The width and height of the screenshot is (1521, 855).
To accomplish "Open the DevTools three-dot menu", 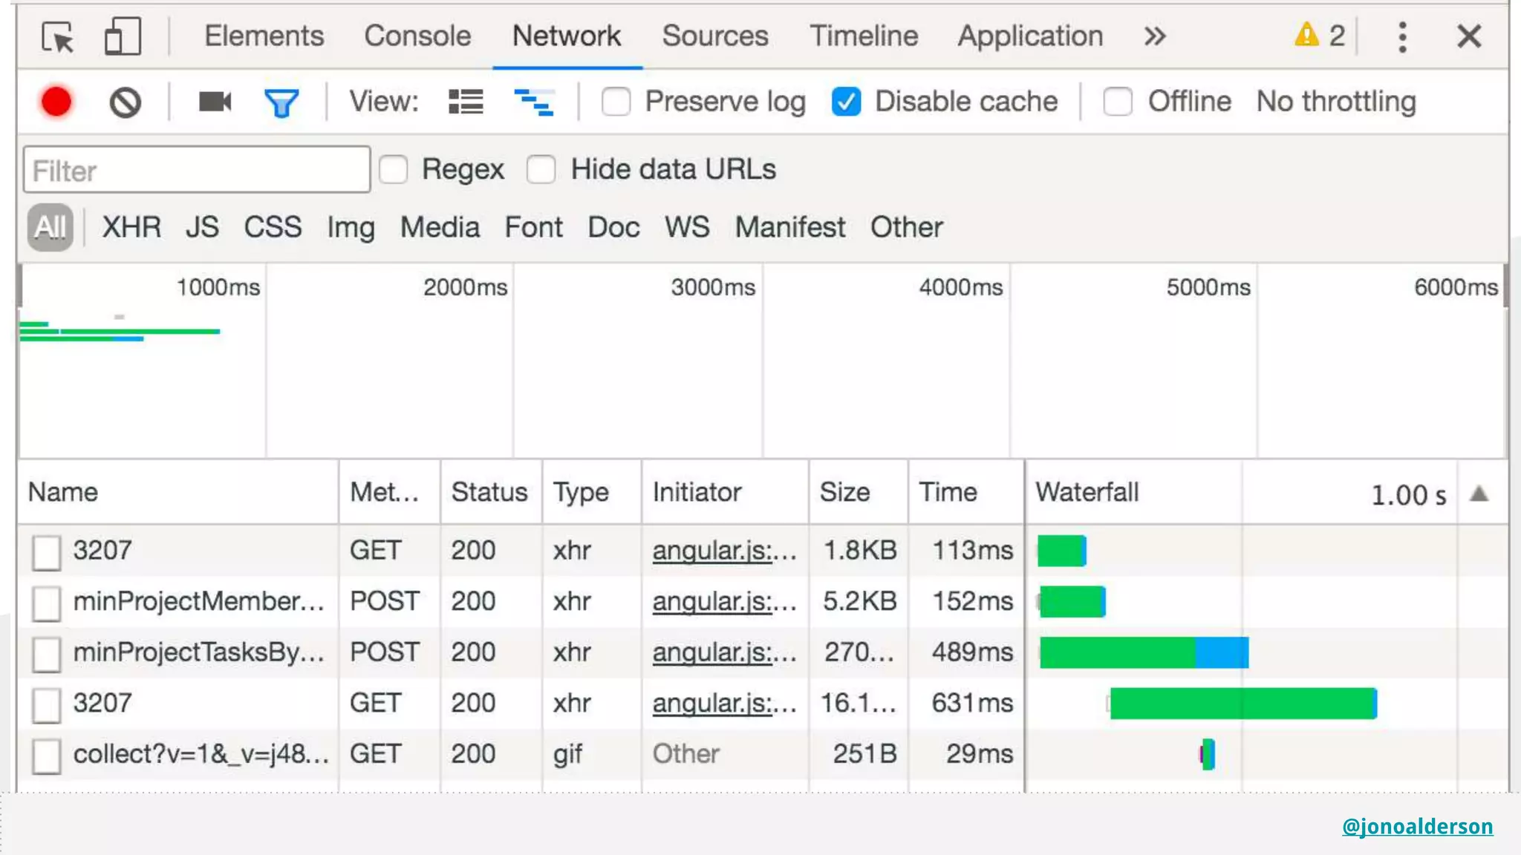I will click(1402, 36).
